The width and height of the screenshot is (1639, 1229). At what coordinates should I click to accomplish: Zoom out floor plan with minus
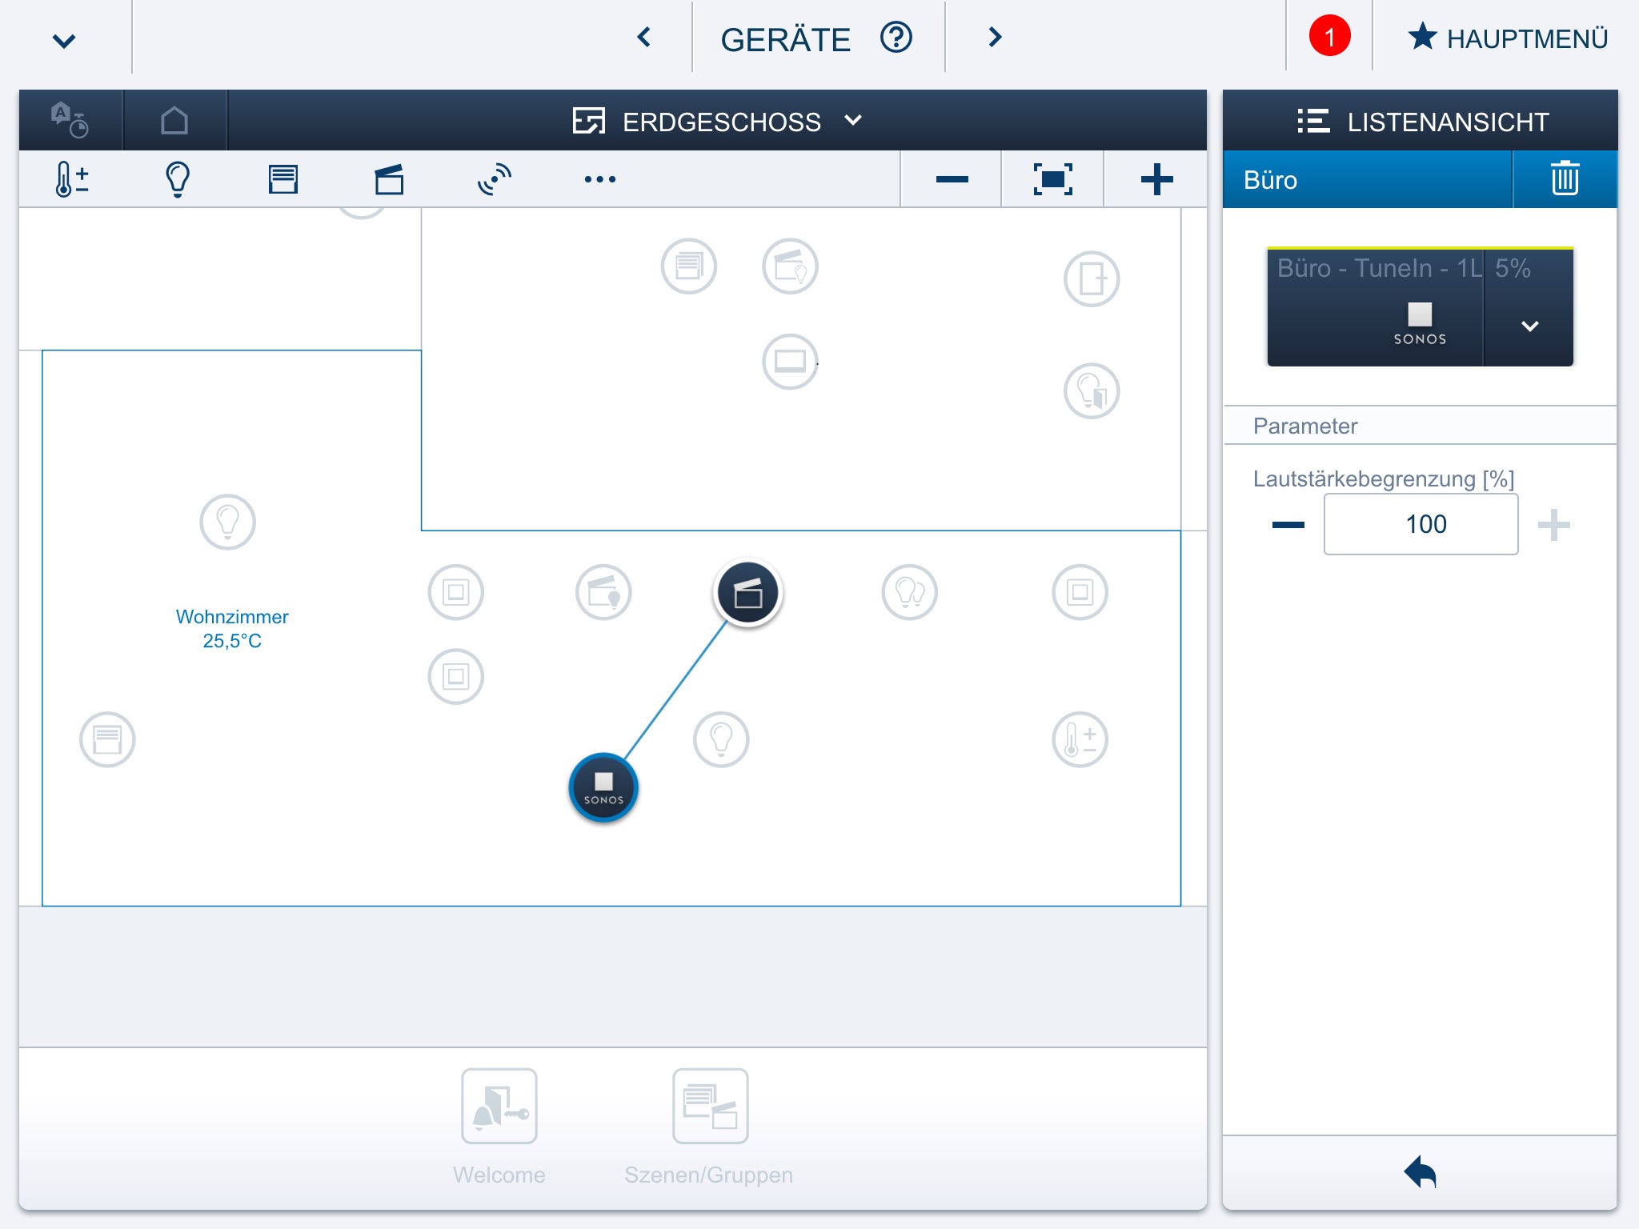tap(952, 179)
